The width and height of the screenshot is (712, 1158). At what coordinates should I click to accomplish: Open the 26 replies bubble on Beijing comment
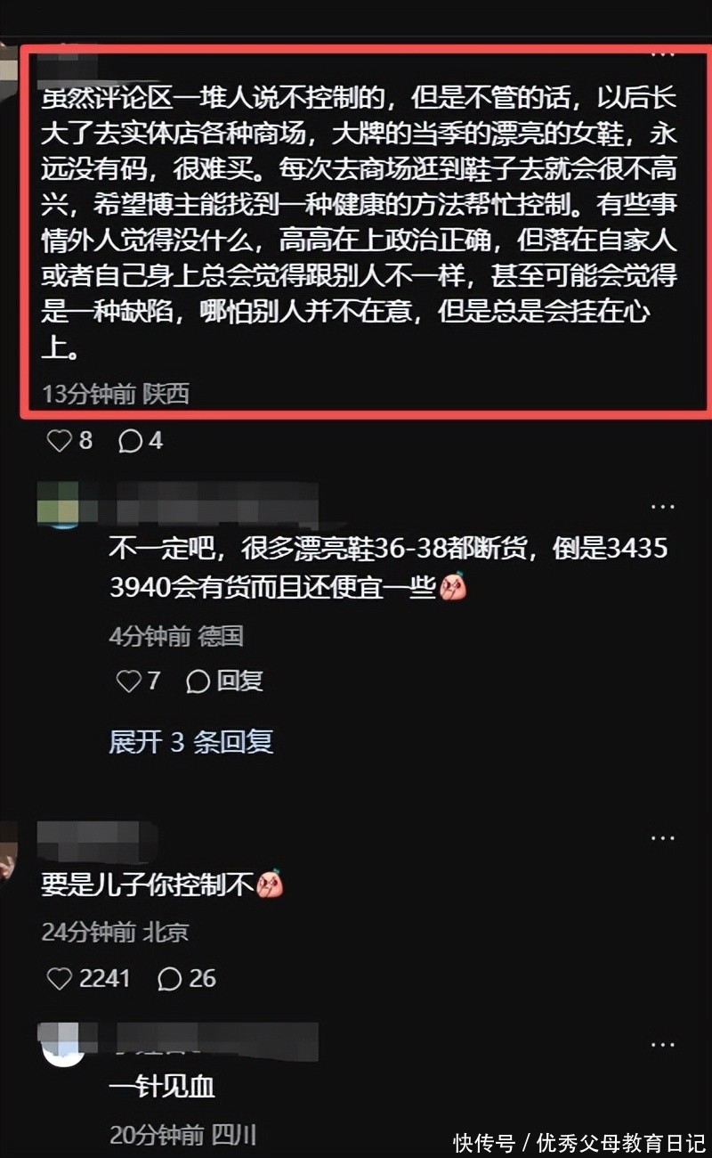pyautogui.click(x=170, y=978)
